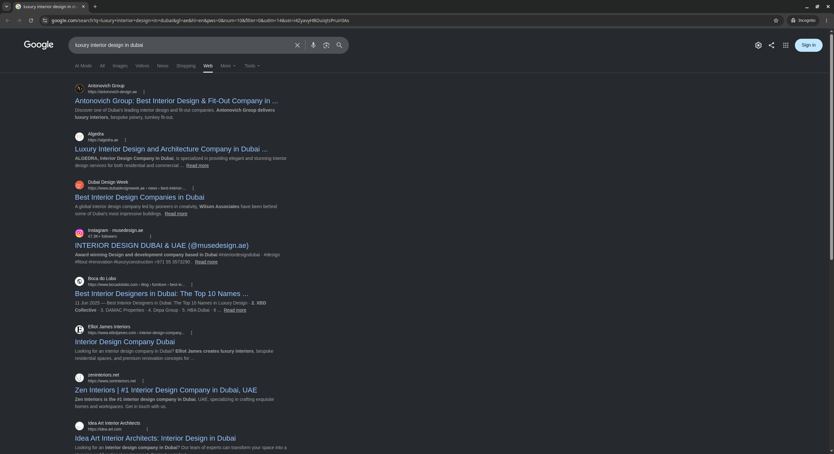This screenshot has height=454, width=834.
Task: Open options menu for zeninteriors.net result
Action: pyautogui.click(x=143, y=381)
